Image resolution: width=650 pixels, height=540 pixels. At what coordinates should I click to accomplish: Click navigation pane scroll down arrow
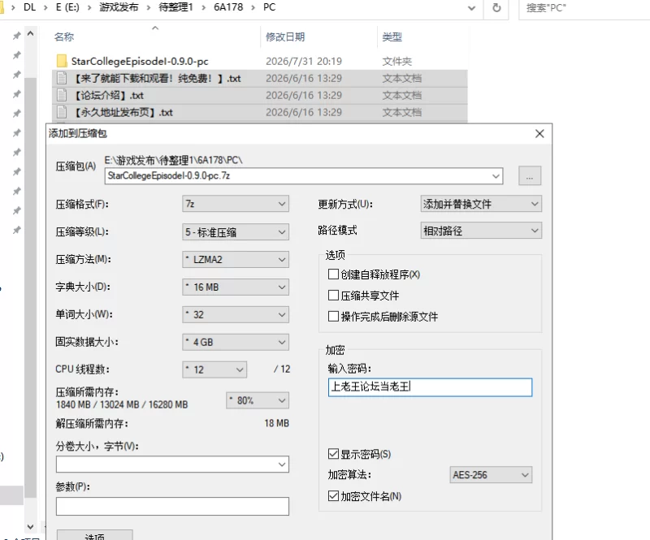(30, 527)
